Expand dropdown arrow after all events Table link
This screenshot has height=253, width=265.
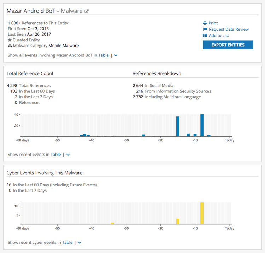pyautogui.click(x=116, y=55)
